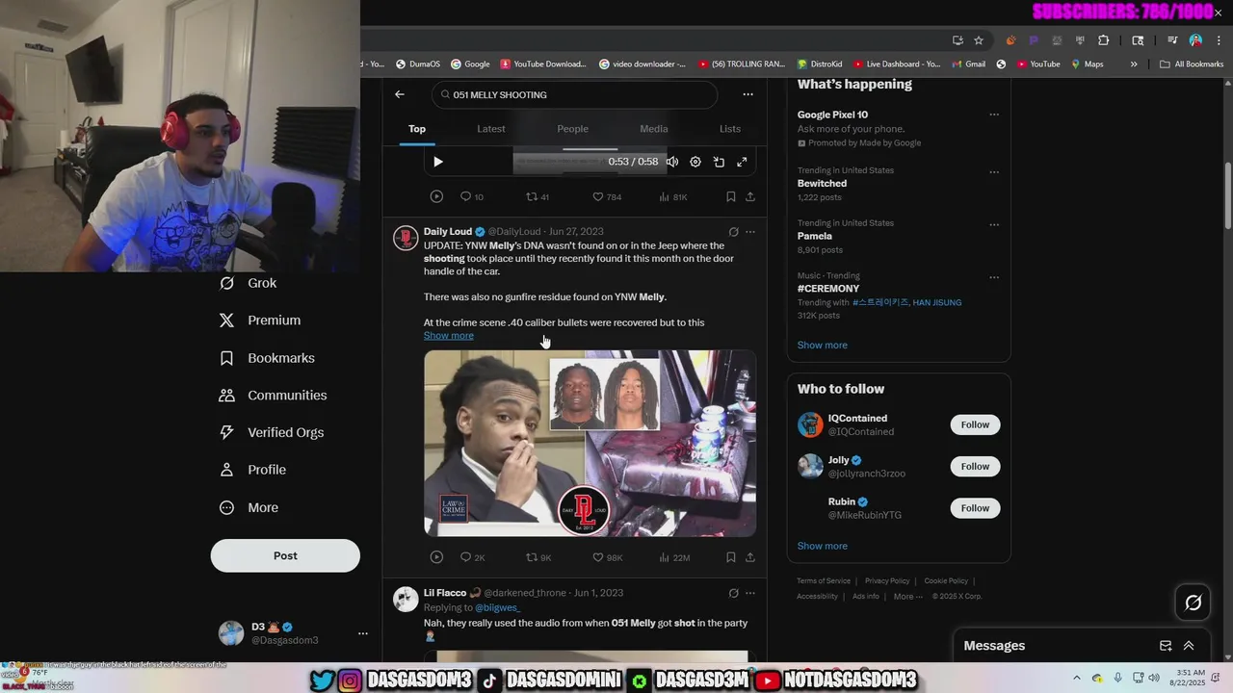The height and width of the screenshot is (693, 1233).
Task: Follow Jolly
Action: tap(975, 467)
